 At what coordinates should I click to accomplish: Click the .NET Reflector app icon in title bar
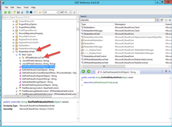[3, 2]
